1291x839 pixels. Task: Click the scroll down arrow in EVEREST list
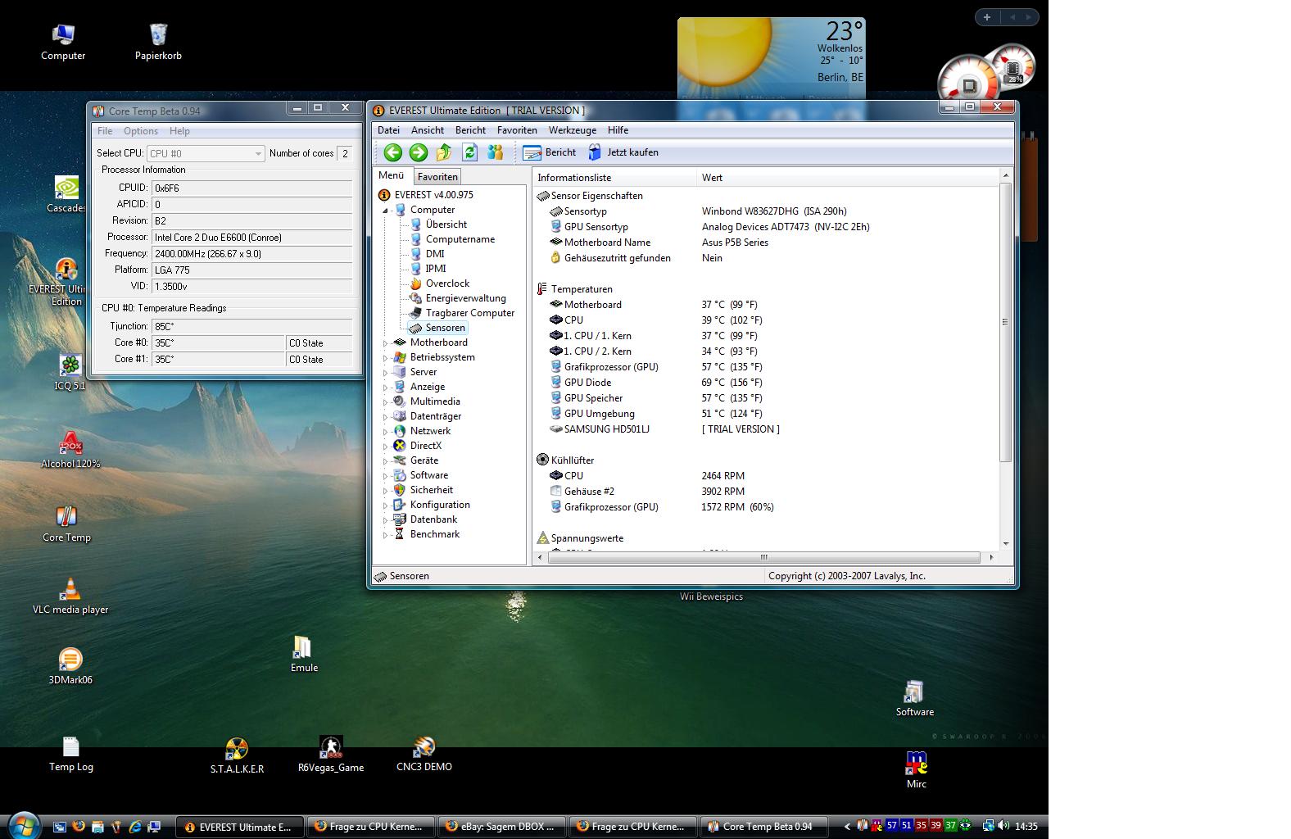click(x=1006, y=543)
